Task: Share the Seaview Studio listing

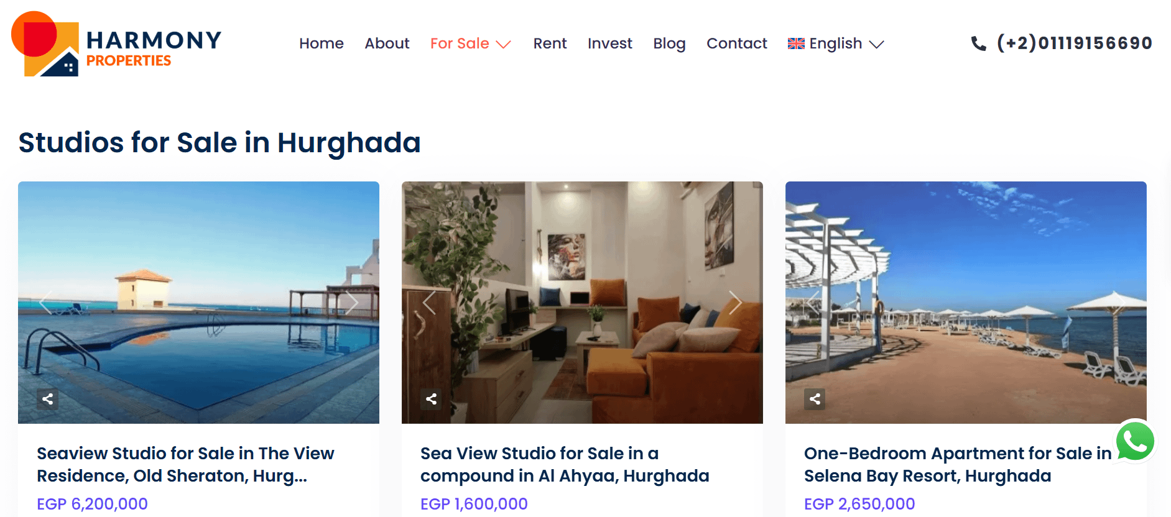Action: tap(47, 399)
